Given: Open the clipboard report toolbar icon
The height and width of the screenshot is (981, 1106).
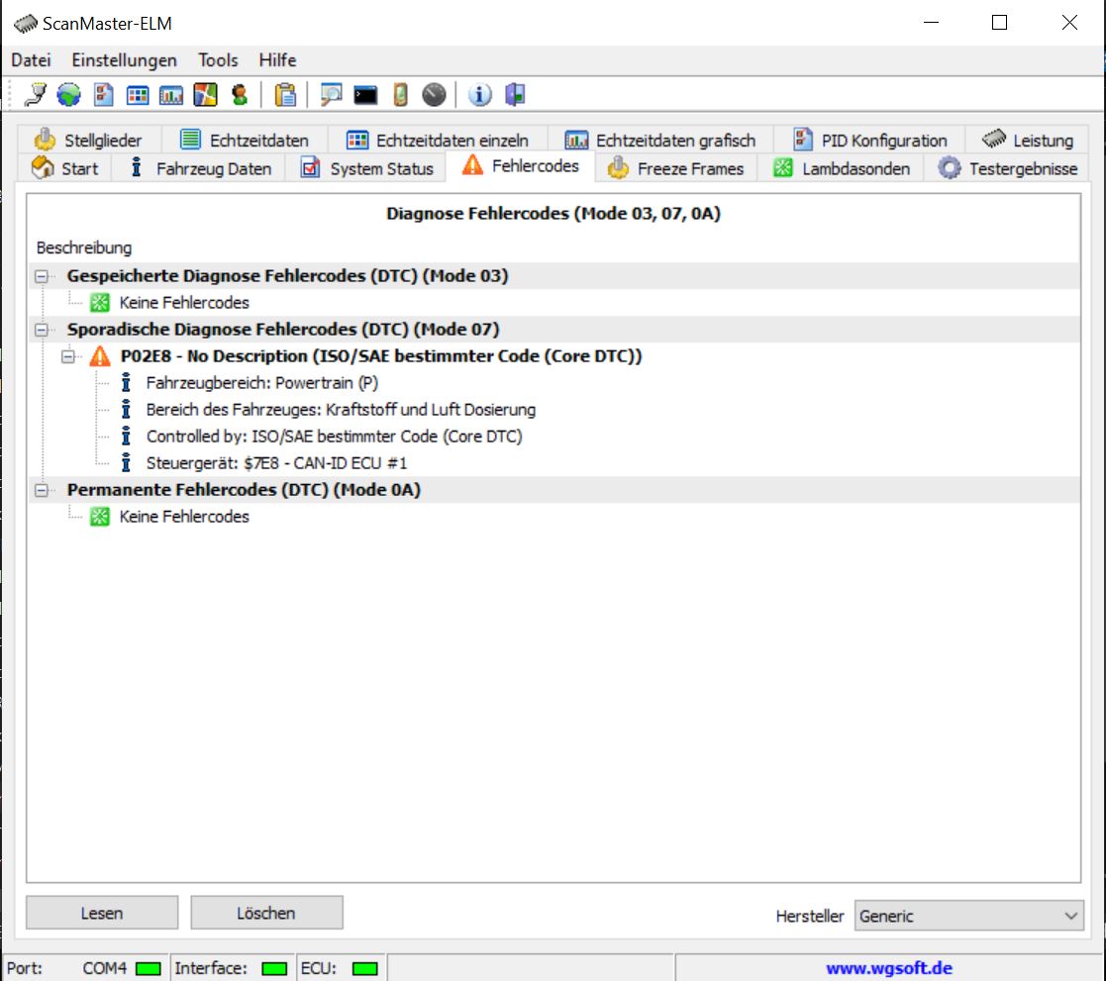Looking at the screenshot, I should (x=285, y=95).
